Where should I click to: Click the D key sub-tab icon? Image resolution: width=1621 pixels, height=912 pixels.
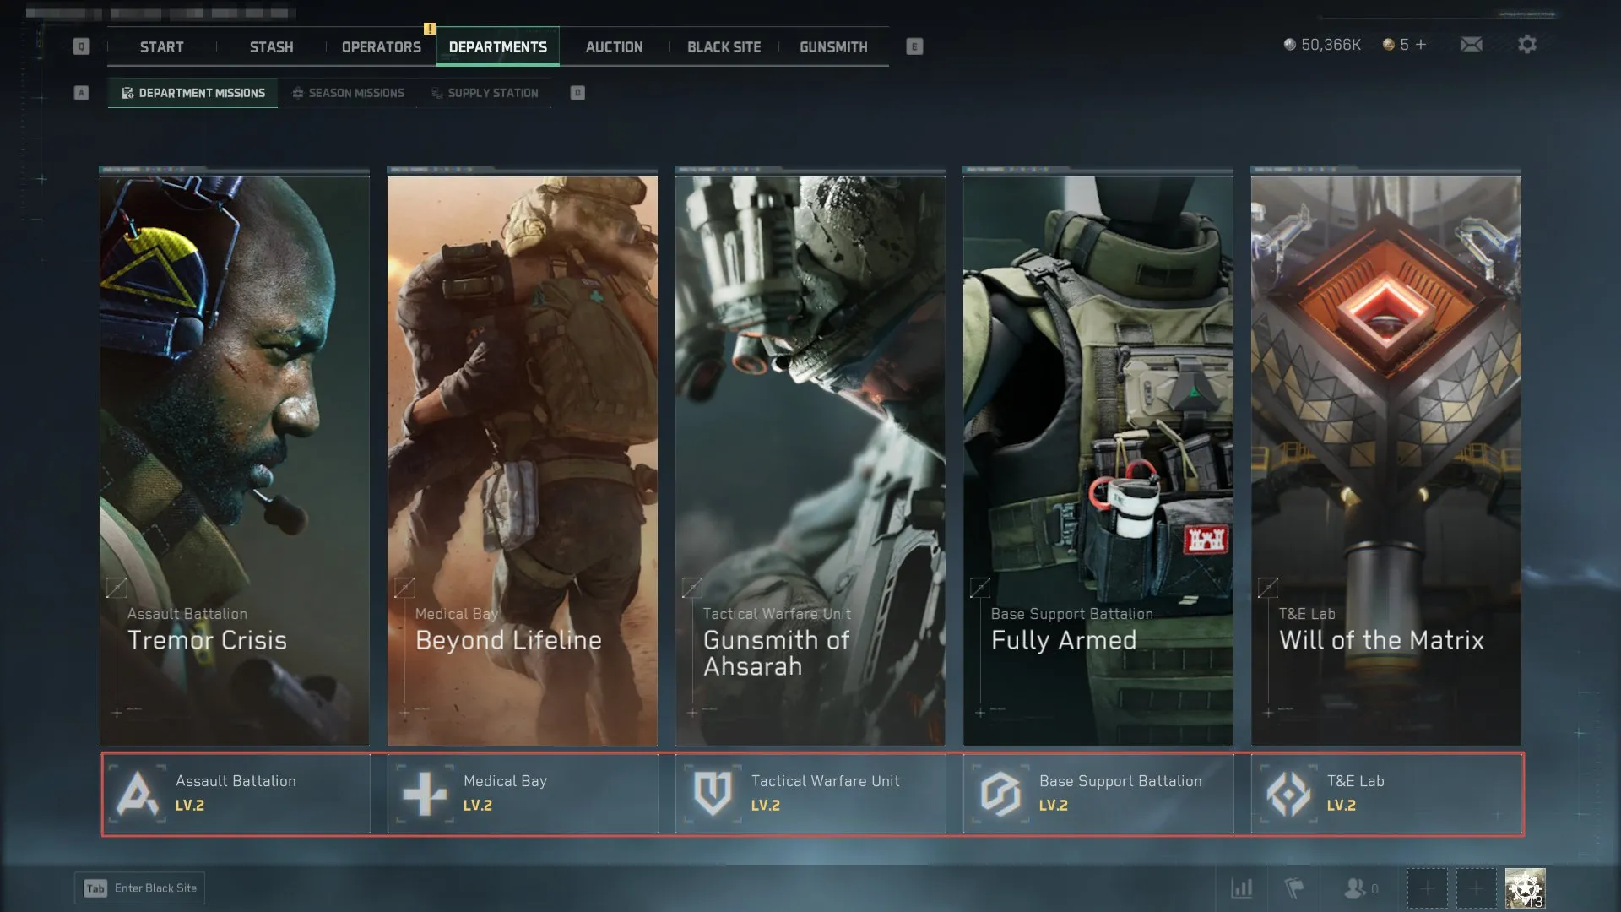(x=577, y=93)
